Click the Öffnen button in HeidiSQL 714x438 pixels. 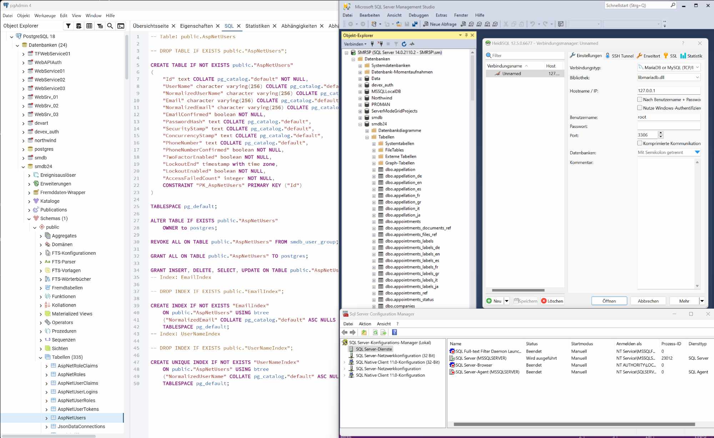(609, 301)
